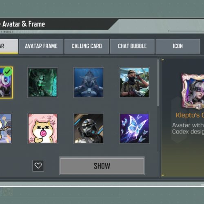Image resolution: width=204 pixels, height=204 pixels.
Task: Click the Klepto's framed avatar preview
Action: pyautogui.click(x=193, y=91)
